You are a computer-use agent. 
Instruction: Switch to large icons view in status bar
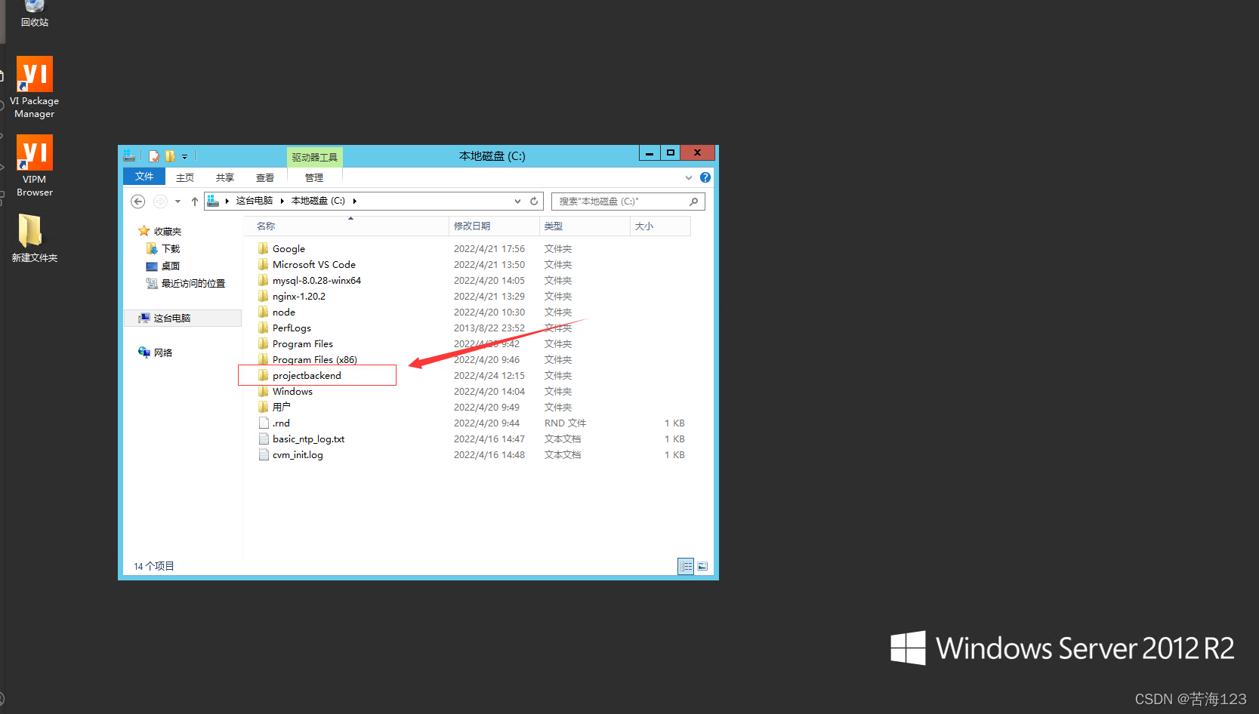(702, 566)
